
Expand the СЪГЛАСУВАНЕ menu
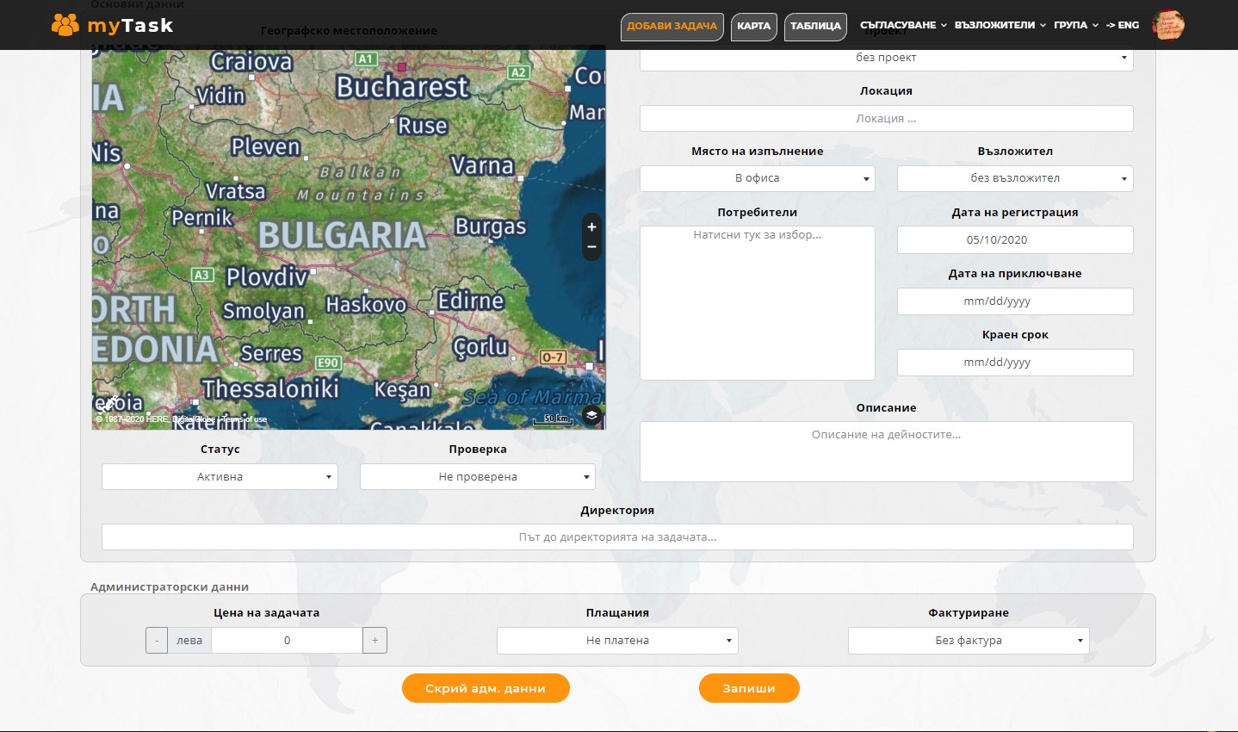(903, 25)
